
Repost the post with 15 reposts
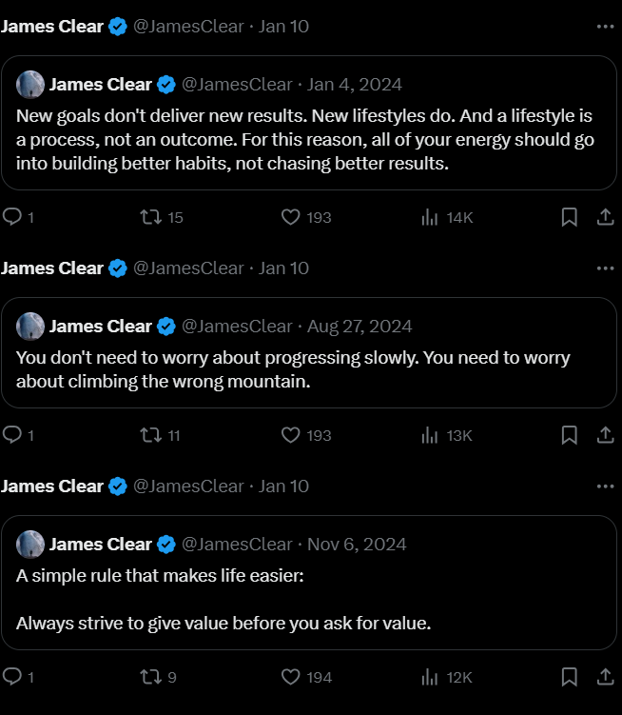[x=150, y=217]
